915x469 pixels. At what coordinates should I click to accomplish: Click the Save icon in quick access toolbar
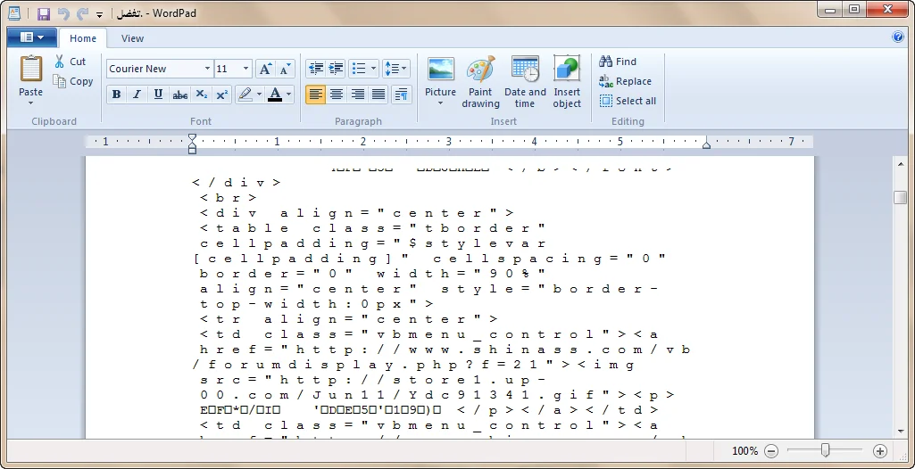44,13
